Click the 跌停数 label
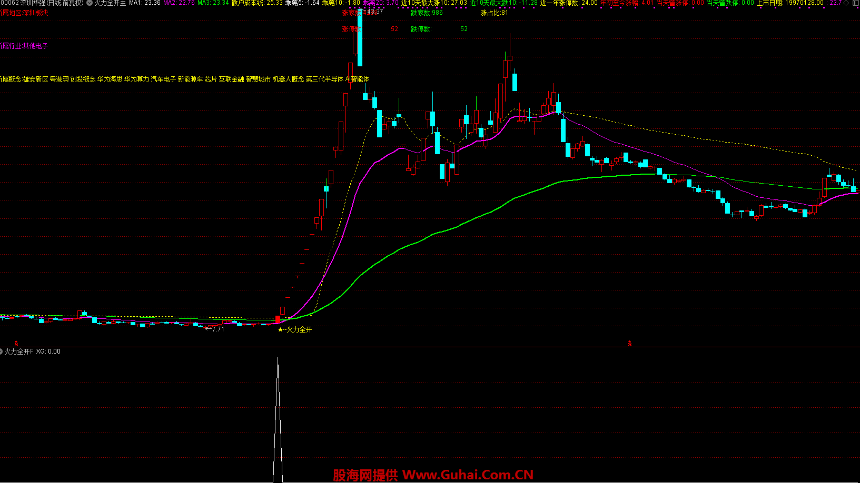Viewport: 860px width, 483px height. (421, 29)
